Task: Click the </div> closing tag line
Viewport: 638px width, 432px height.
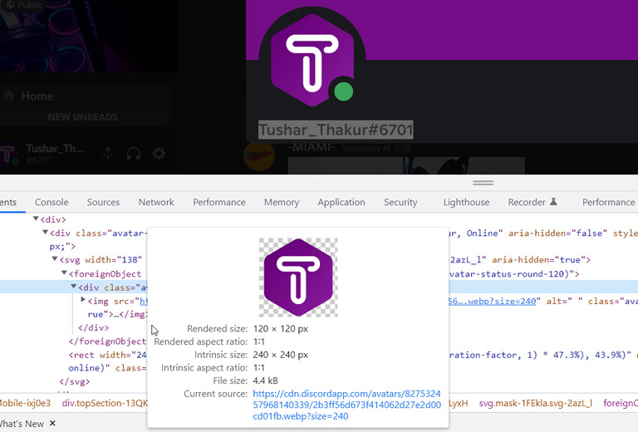Action: [94, 327]
